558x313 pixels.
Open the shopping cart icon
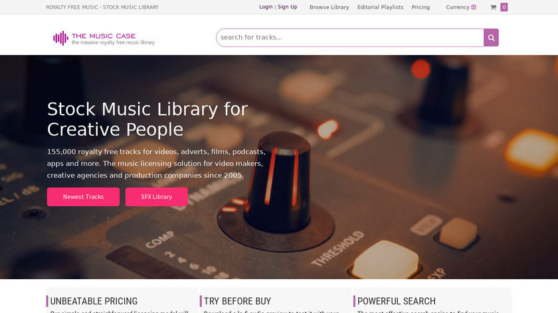click(x=493, y=7)
